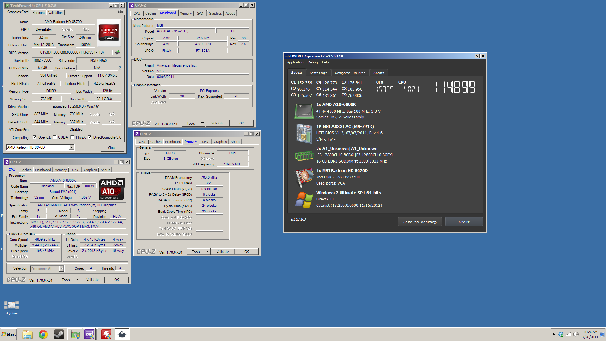Open SPD tab in CPU-Z Memory window

205,142
